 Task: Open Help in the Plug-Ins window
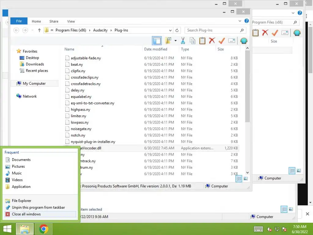(247, 21)
